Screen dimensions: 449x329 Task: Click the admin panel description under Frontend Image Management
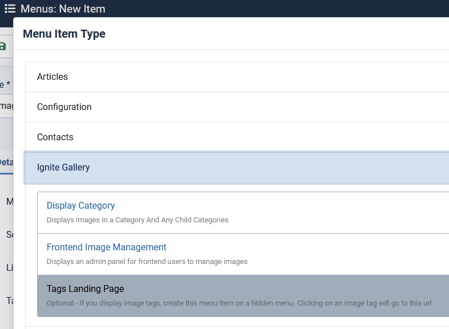pyautogui.click(x=147, y=262)
